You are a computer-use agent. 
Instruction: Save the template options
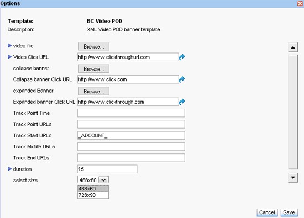pos(289,212)
